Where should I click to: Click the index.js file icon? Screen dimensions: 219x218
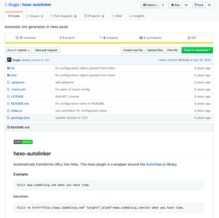coord(9,111)
